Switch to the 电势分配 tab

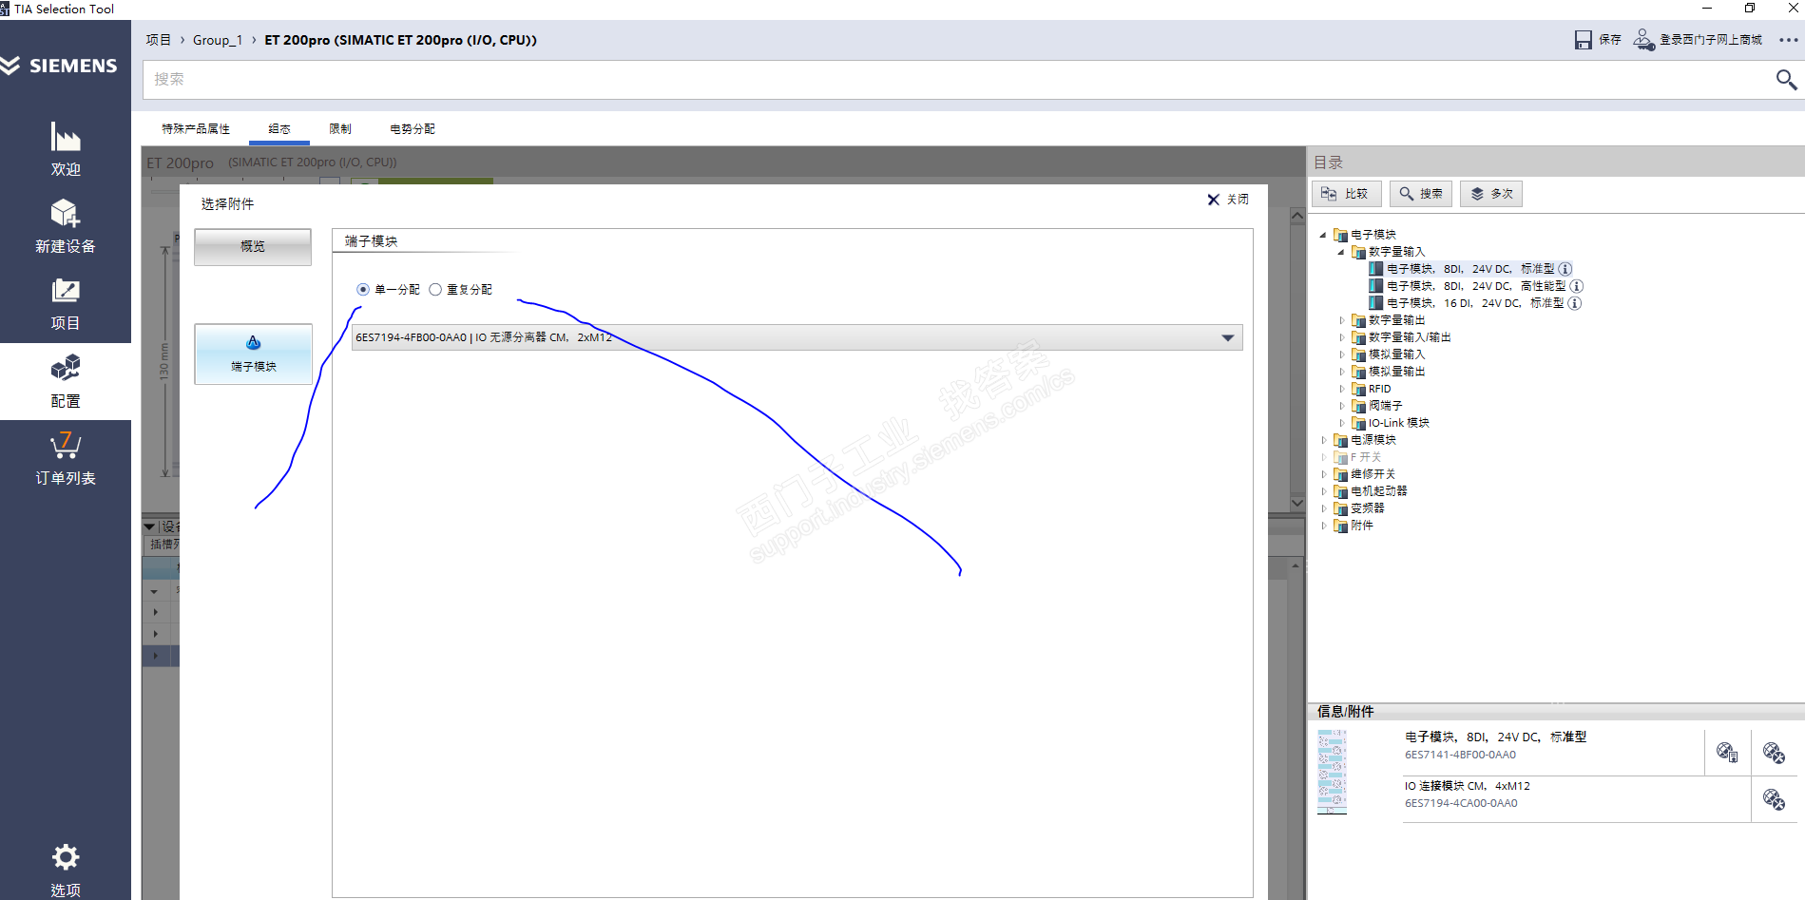(x=413, y=129)
